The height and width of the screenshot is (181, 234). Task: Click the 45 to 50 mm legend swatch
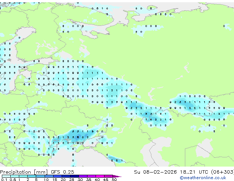pyautogui.click(x=109, y=176)
